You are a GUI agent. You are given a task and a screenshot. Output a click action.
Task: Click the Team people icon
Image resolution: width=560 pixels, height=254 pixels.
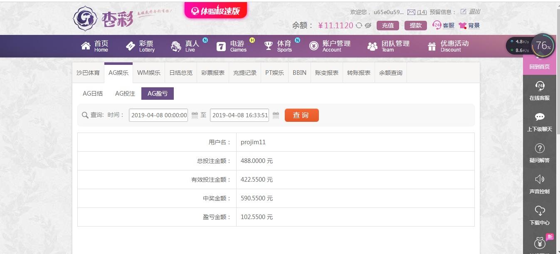[x=373, y=46]
